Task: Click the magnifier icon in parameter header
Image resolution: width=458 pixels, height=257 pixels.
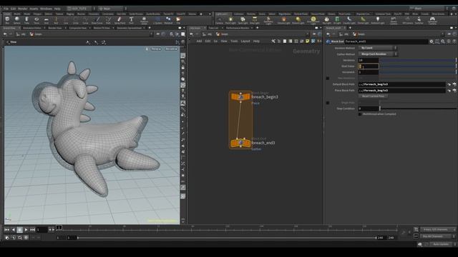Action: pyautogui.click(x=443, y=41)
